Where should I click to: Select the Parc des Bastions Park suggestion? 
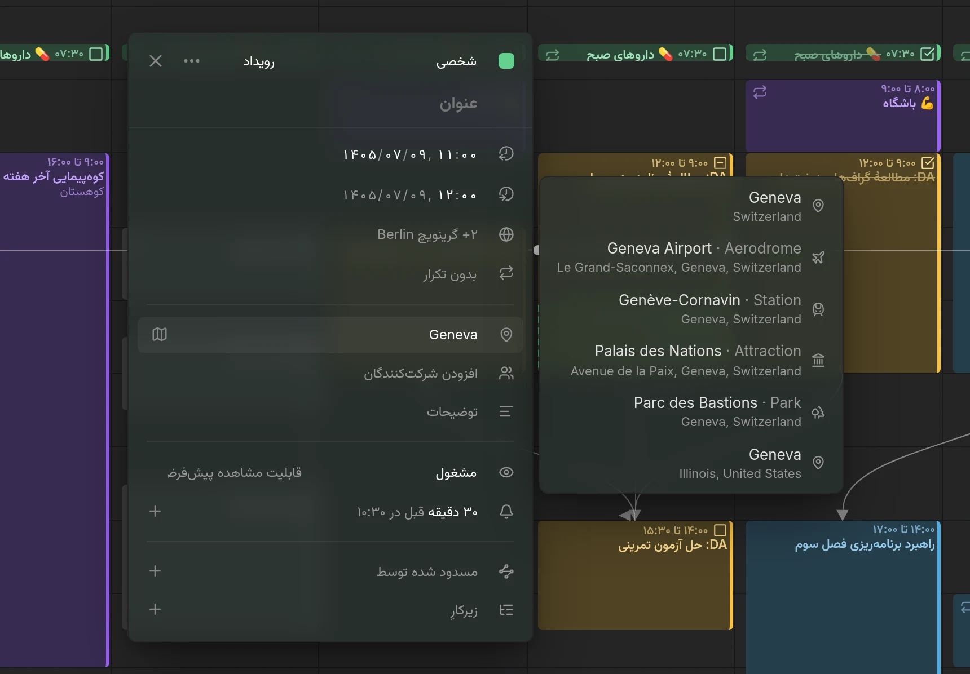pyautogui.click(x=691, y=411)
